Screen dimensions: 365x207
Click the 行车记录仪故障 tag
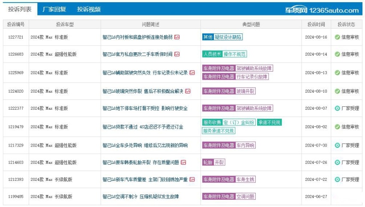(x=252, y=76)
